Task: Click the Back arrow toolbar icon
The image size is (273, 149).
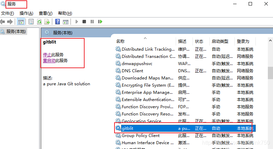Action: [x=2, y=22]
